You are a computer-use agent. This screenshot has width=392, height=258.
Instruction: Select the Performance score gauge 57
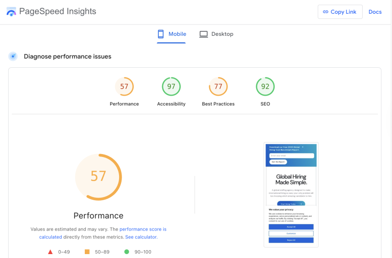tap(124, 86)
